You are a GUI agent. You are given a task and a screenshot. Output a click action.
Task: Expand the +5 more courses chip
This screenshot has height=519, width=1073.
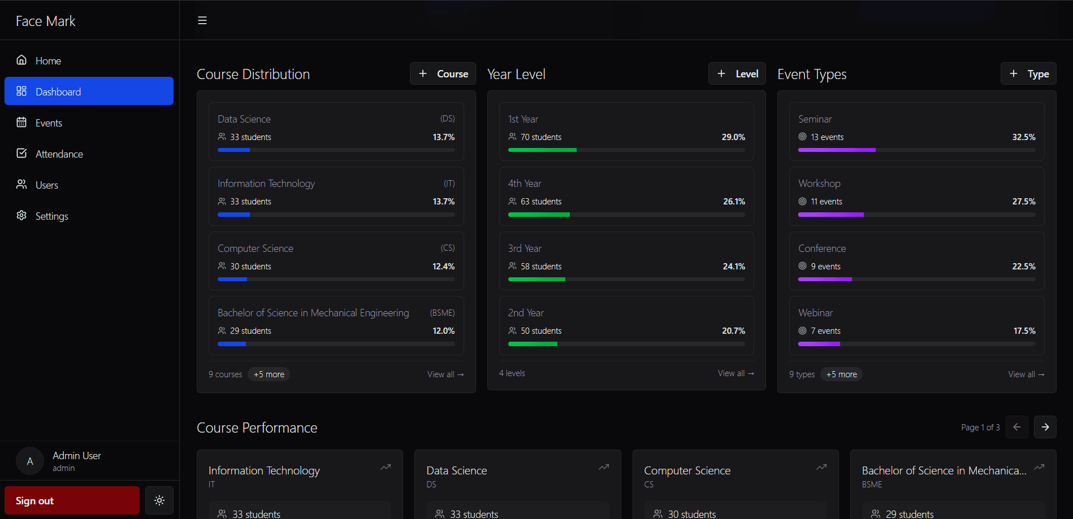point(269,374)
